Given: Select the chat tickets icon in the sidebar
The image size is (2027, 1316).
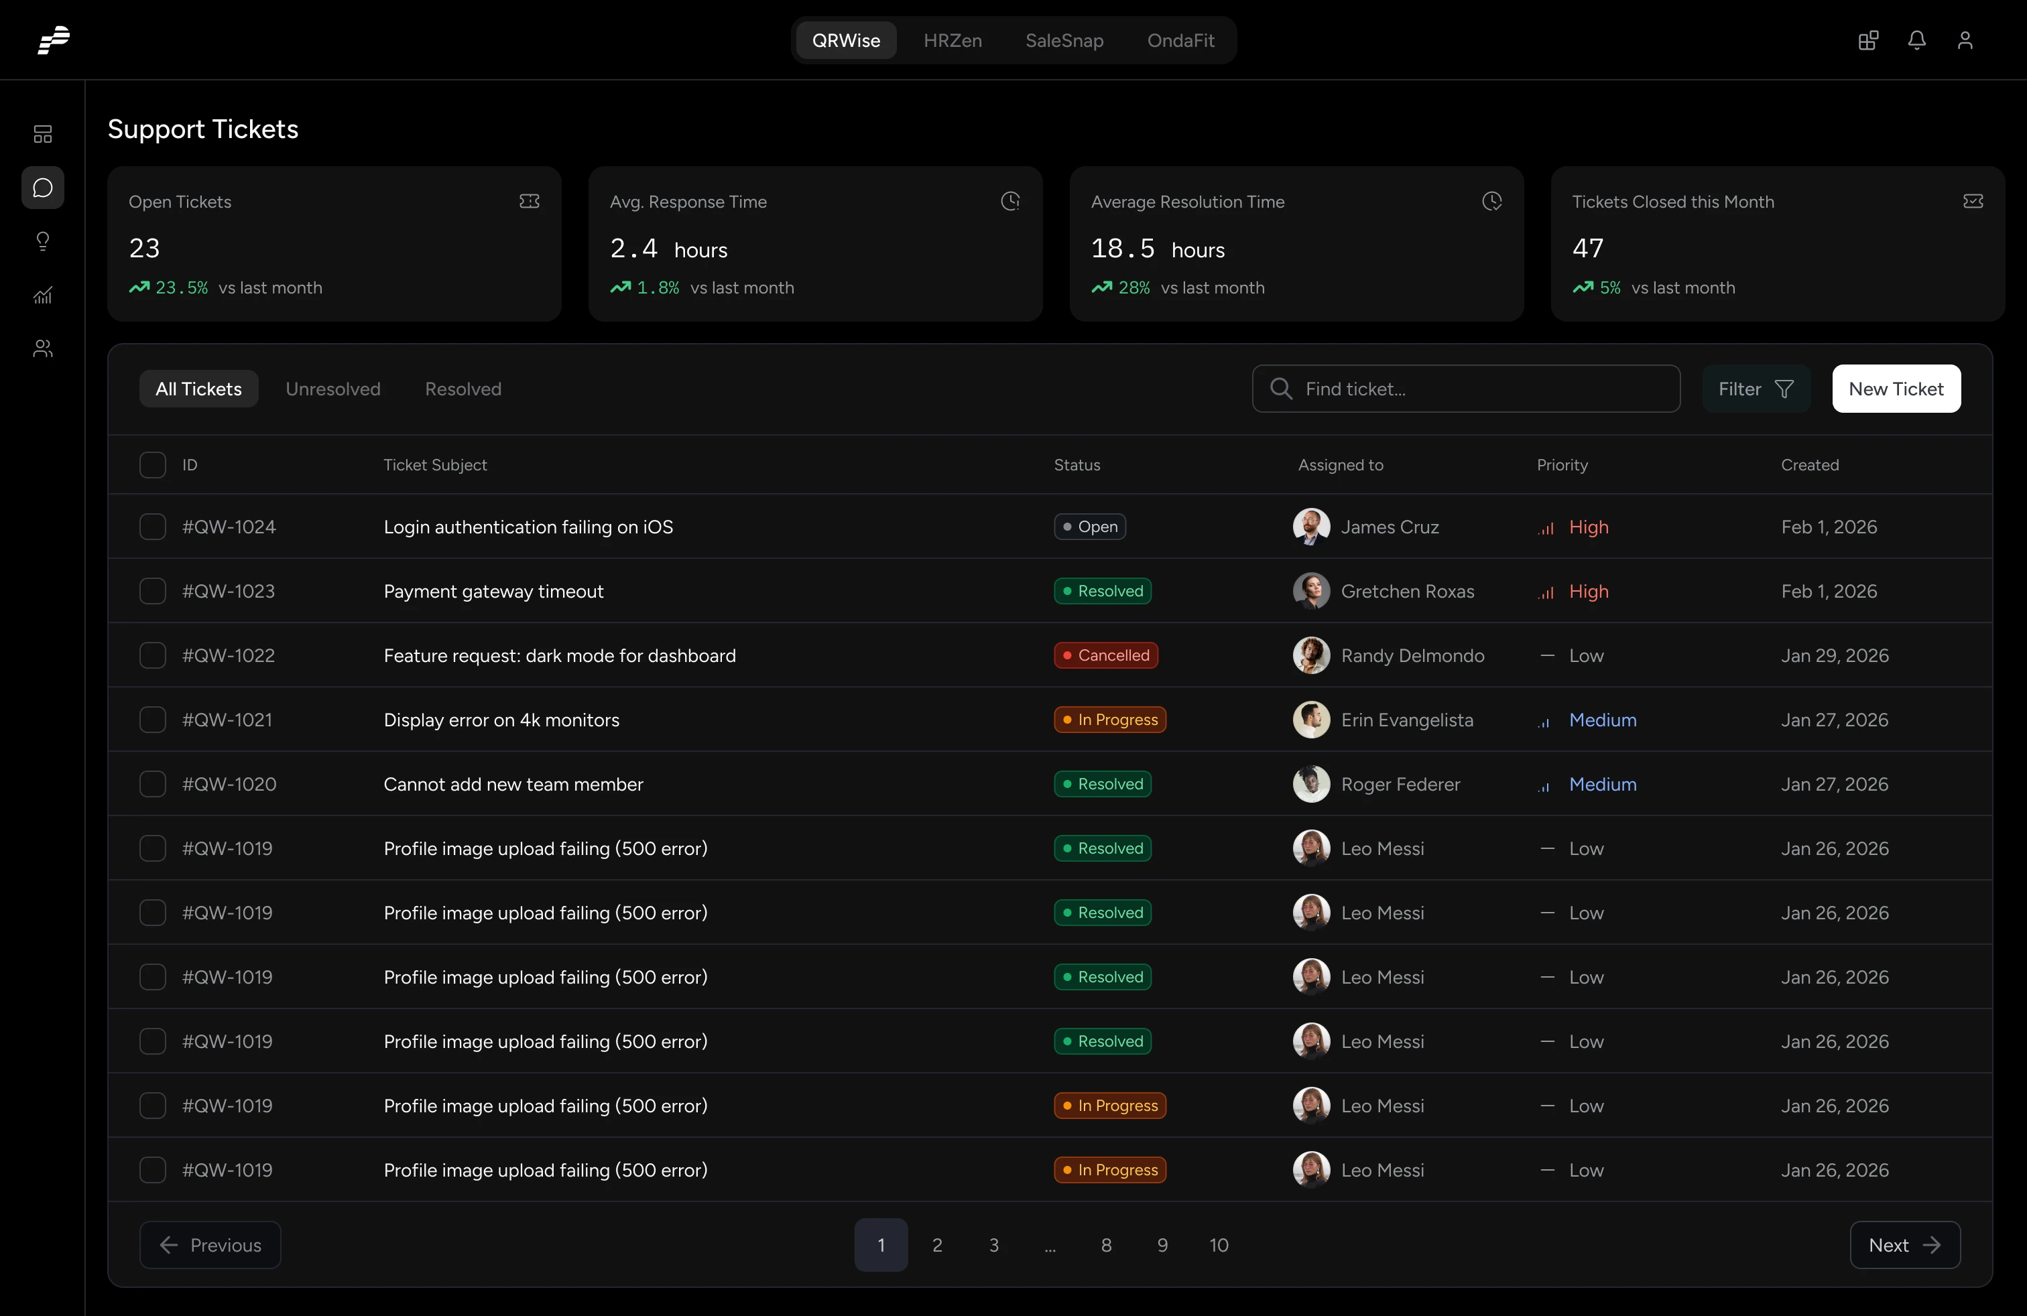Looking at the screenshot, I should pyautogui.click(x=43, y=188).
